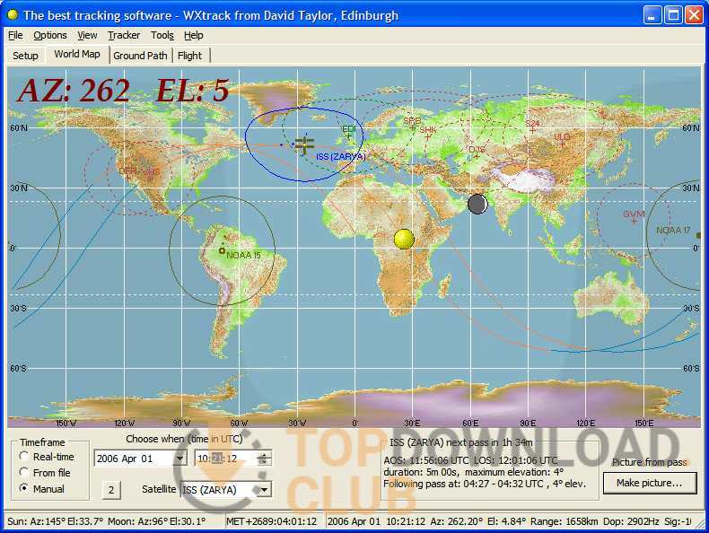This screenshot has width=709, height=533.
Task: Click the 30'E longitude label
Action: click(x=412, y=424)
